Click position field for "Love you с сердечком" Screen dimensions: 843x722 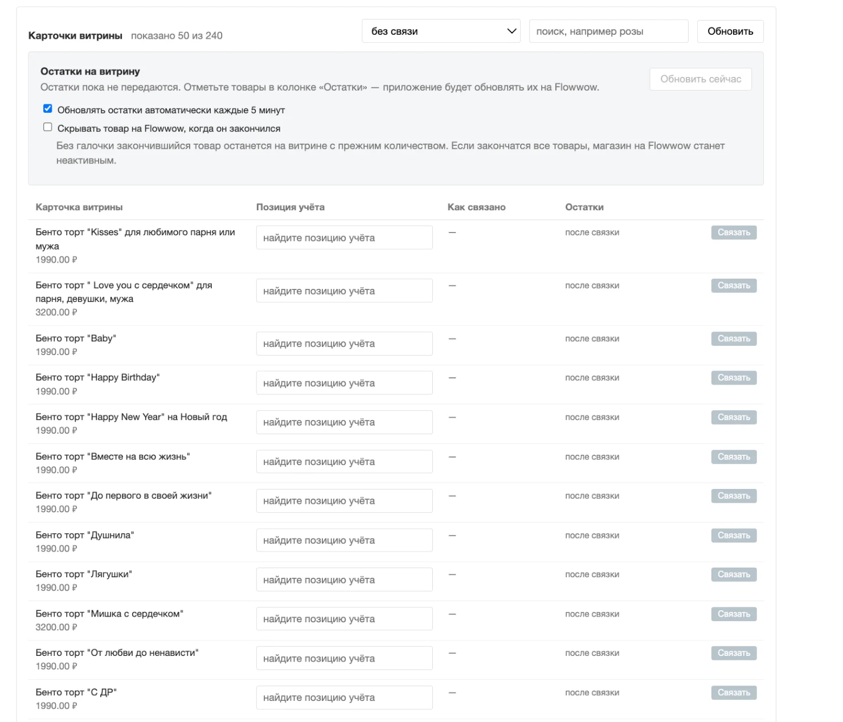pyautogui.click(x=344, y=291)
